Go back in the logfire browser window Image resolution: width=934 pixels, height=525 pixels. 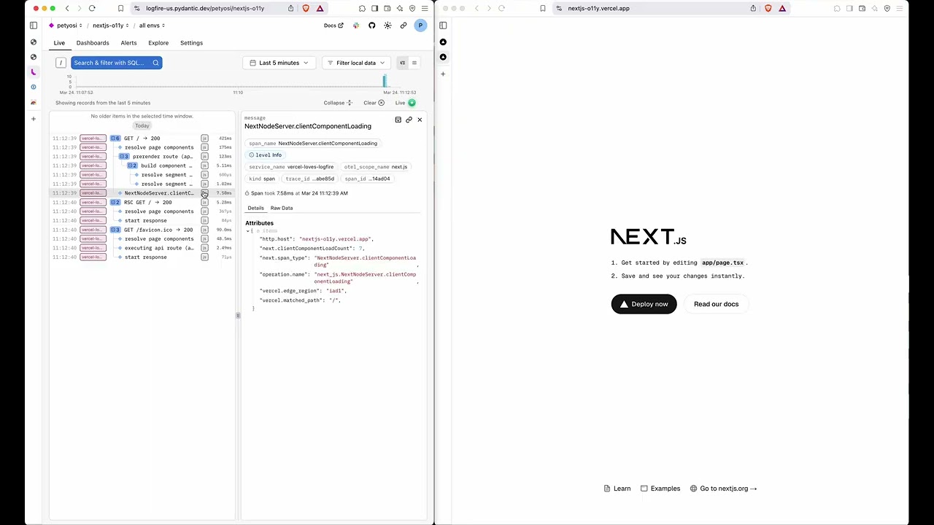pos(67,8)
